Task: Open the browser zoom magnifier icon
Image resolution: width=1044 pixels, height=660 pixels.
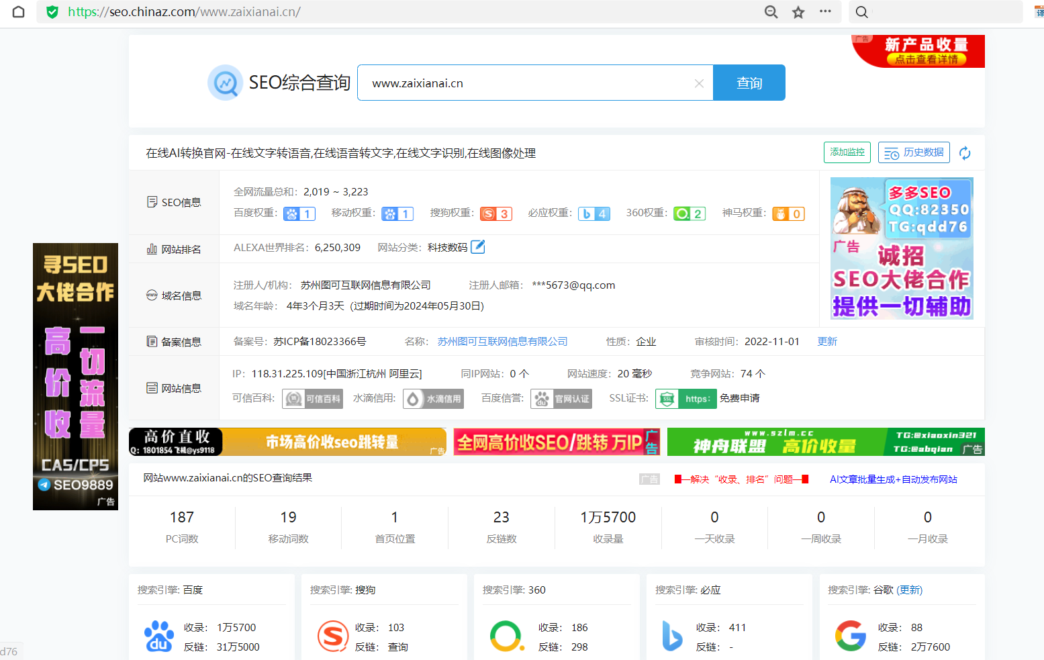Action: [x=771, y=12]
